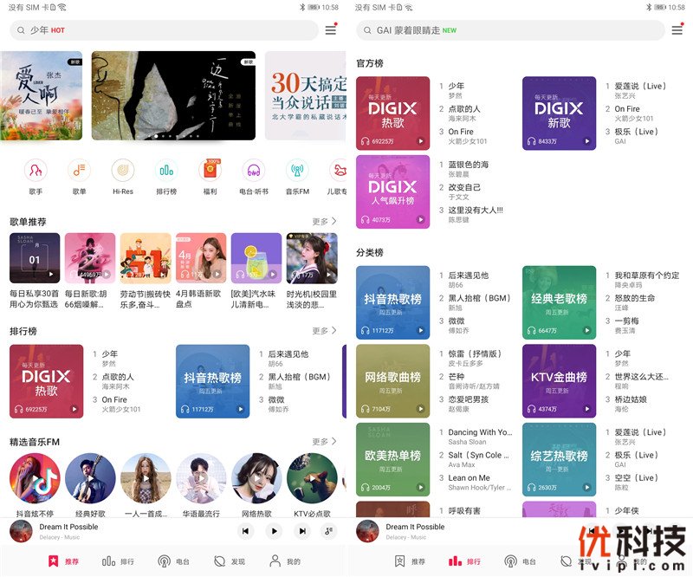The height and width of the screenshot is (577, 693).
Task: Select the 歌手 (Singers) icon
Action: pyautogui.click(x=35, y=172)
